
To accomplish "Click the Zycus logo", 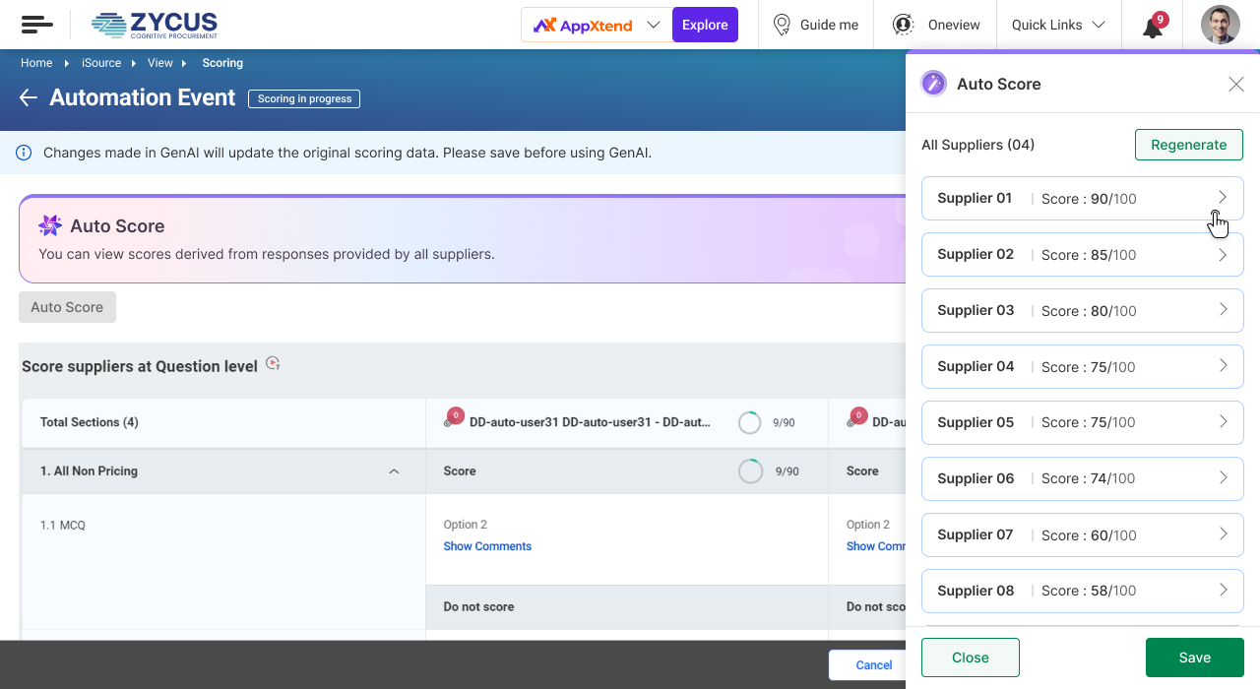I will (154, 25).
